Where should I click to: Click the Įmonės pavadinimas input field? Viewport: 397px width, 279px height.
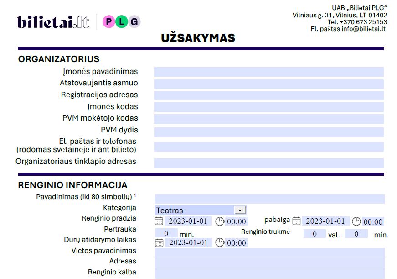(x=268, y=72)
